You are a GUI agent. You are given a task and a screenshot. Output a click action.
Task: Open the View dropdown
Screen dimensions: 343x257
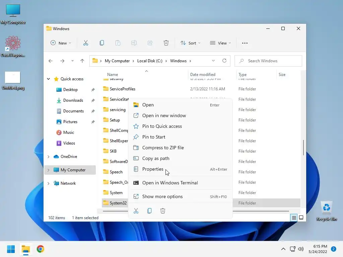(220, 43)
